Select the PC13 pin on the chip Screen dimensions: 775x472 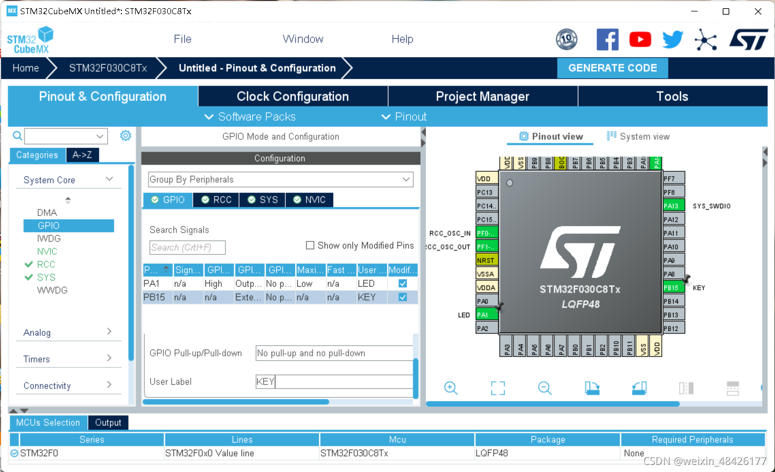tap(487, 192)
